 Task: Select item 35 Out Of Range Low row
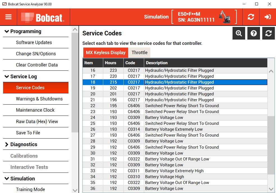pos(175,183)
